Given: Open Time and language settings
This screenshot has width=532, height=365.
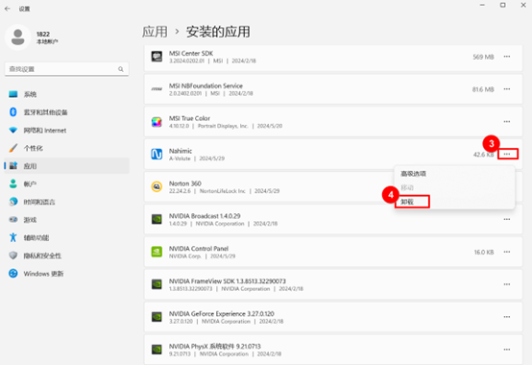Looking at the screenshot, I should pyautogui.click(x=66, y=202).
